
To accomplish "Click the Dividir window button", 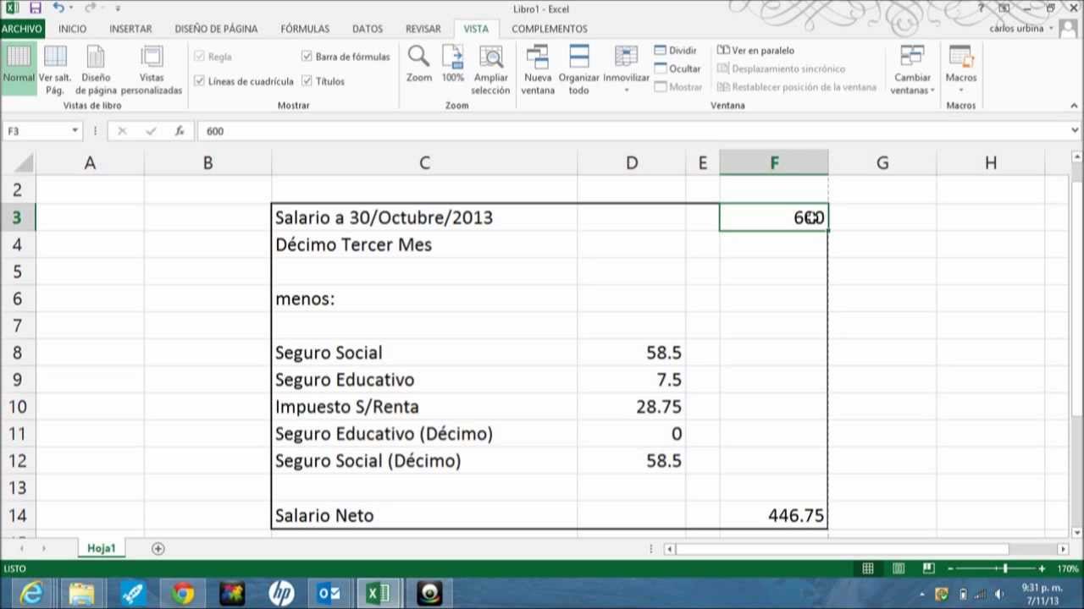I will pos(676,50).
